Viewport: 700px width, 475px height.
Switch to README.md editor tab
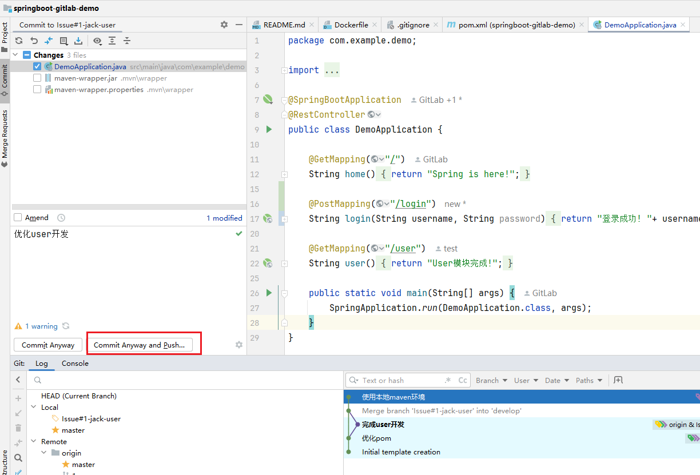click(x=284, y=25)
